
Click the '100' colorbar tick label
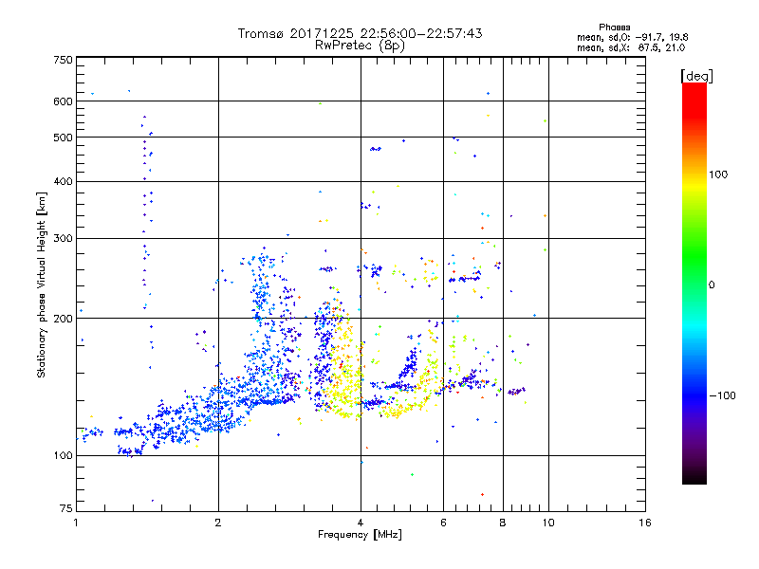click(x=718, y=174)
